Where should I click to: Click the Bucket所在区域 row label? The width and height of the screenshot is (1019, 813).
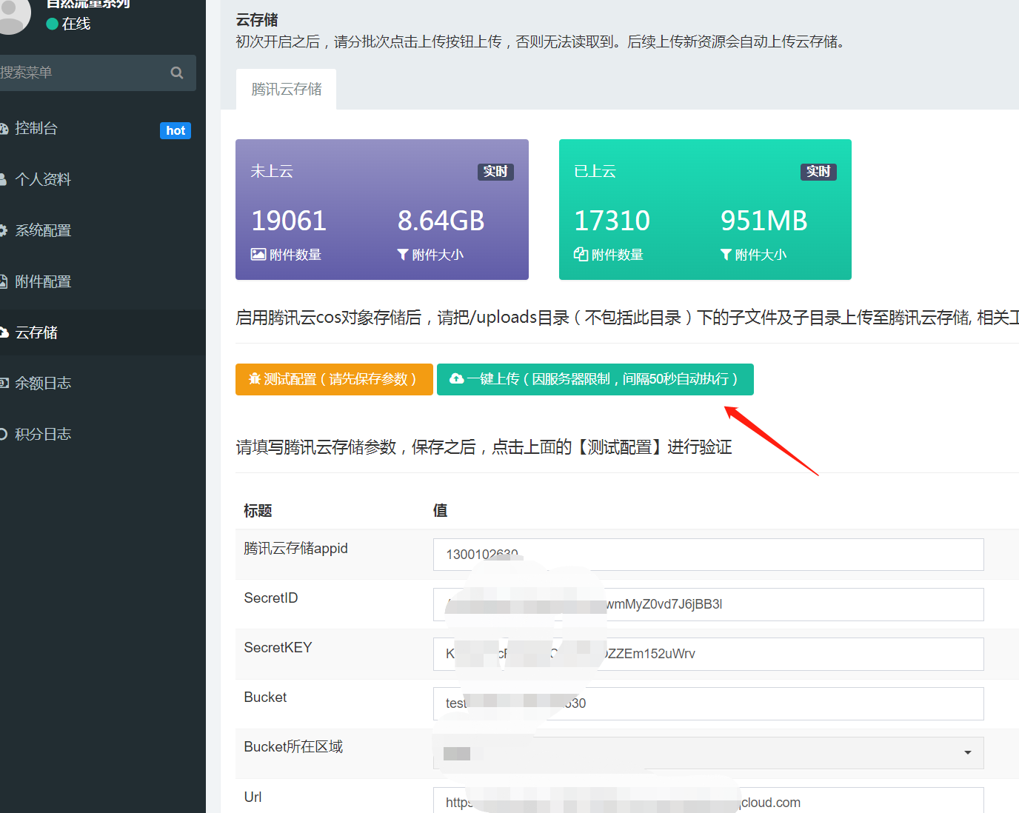(x=293, y=747)
